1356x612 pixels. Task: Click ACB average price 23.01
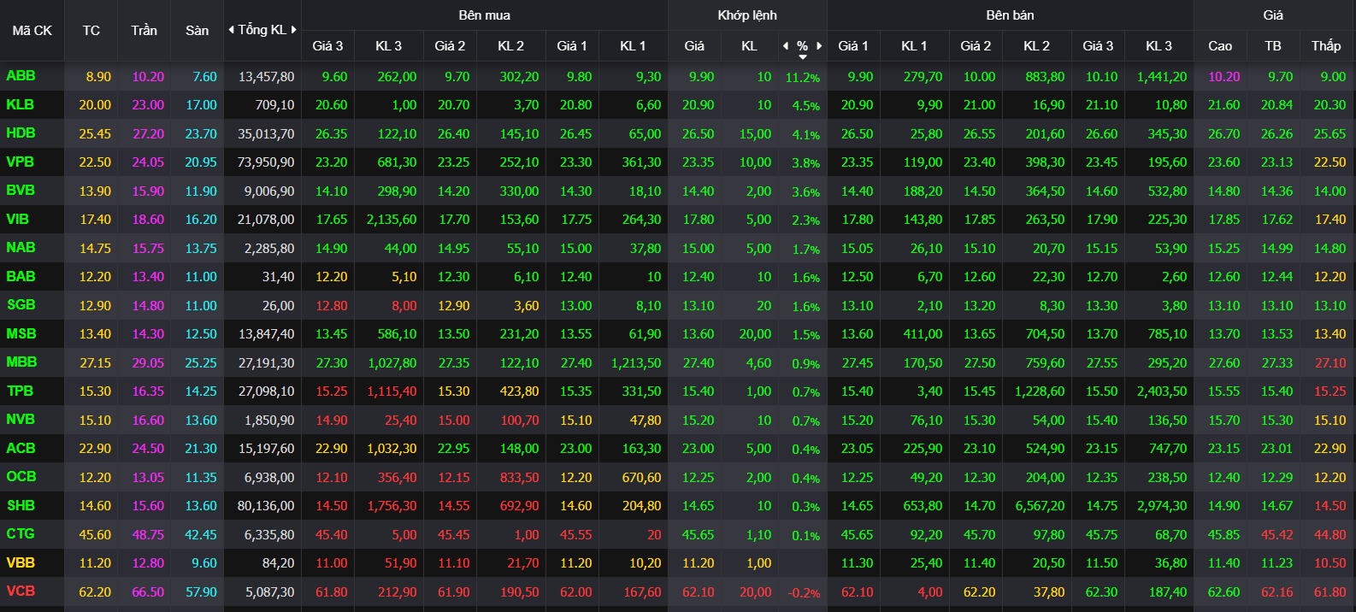click(x=1276, y=449)
